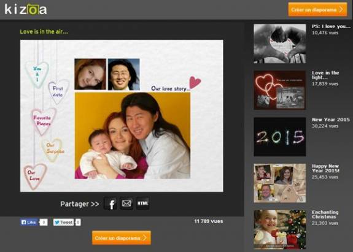
Task: Click the Kizoa logo
Action: [26, 9]
